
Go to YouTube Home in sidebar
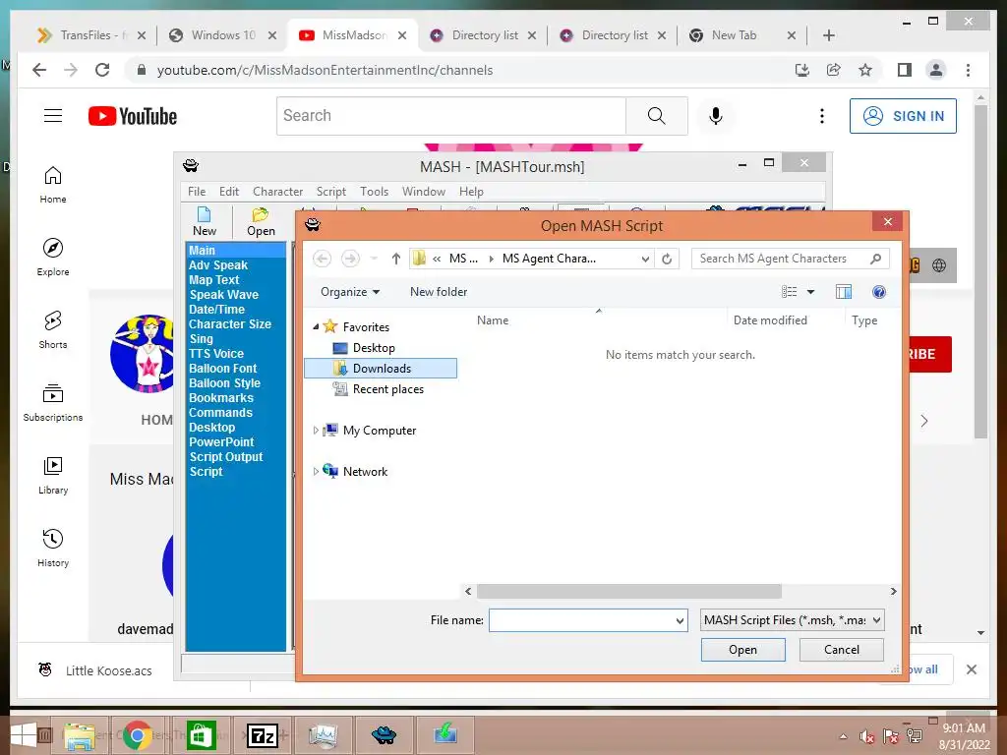[x=53, y=185]
